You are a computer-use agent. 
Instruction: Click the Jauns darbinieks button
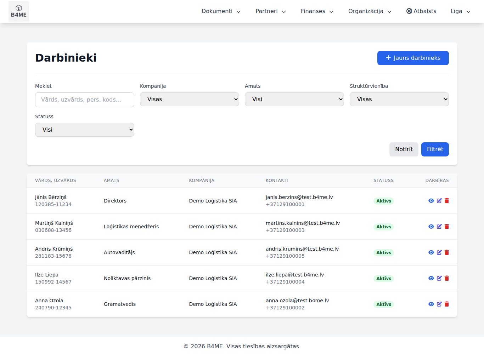[413, 58]
